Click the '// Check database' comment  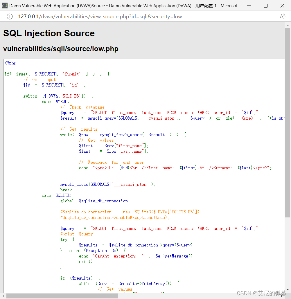pyautogui.click(x=82, y=107)
